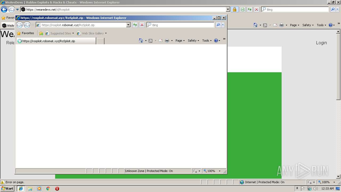Open Tools menu in popup command bar

207,41
